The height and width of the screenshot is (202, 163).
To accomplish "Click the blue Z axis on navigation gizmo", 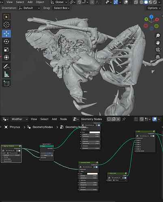I will [151, 17].
